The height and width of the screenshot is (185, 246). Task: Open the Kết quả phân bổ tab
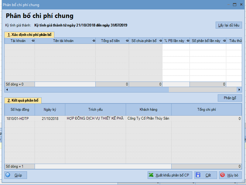[x=23, y=100]
